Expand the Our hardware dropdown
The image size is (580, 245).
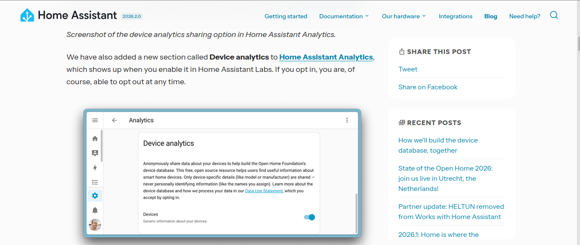coord(404,16)
